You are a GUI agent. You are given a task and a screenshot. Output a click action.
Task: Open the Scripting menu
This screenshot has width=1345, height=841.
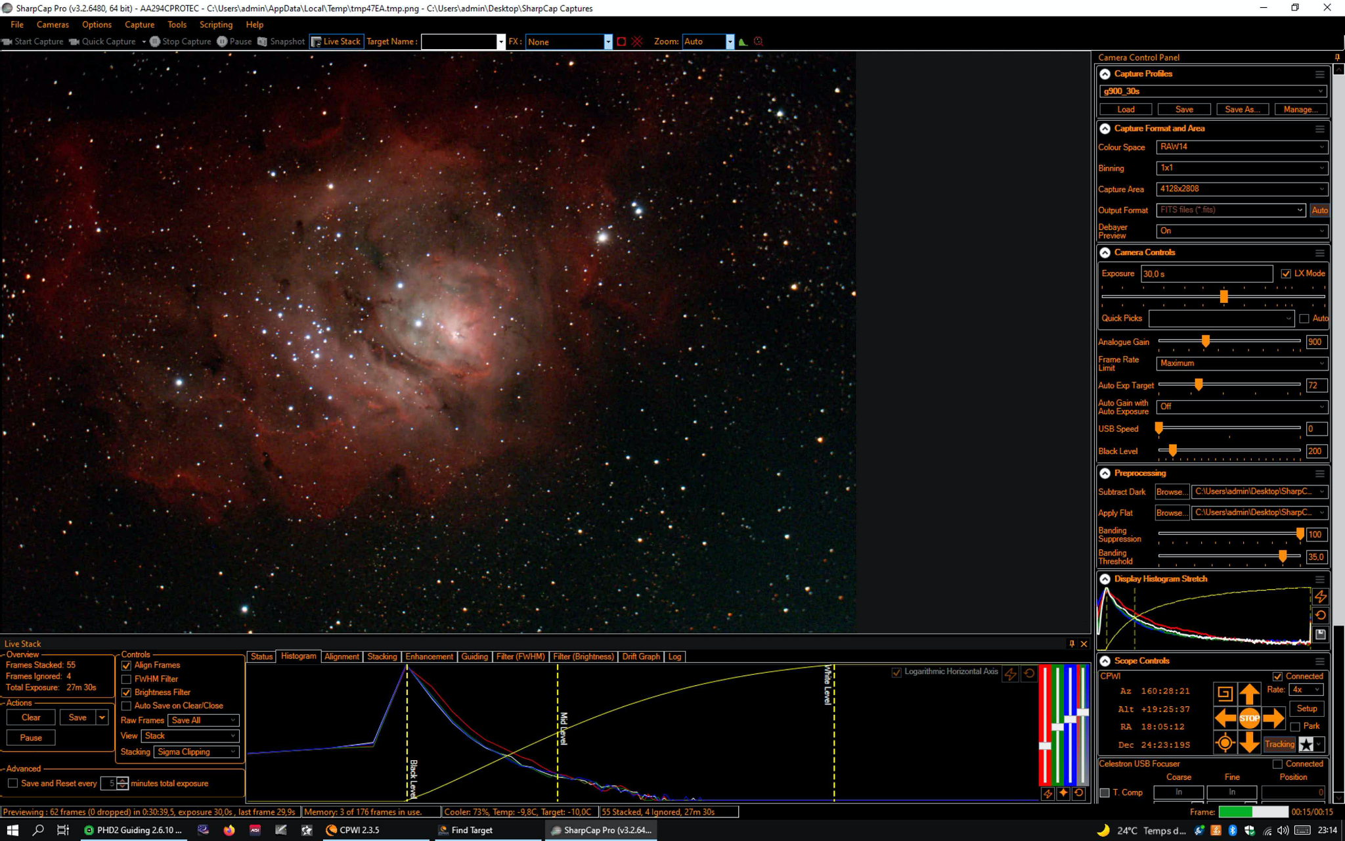[216, 24]
